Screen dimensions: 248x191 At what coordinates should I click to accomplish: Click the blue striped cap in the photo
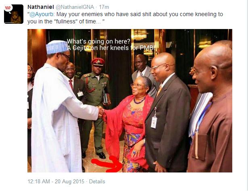coord(57,47)
